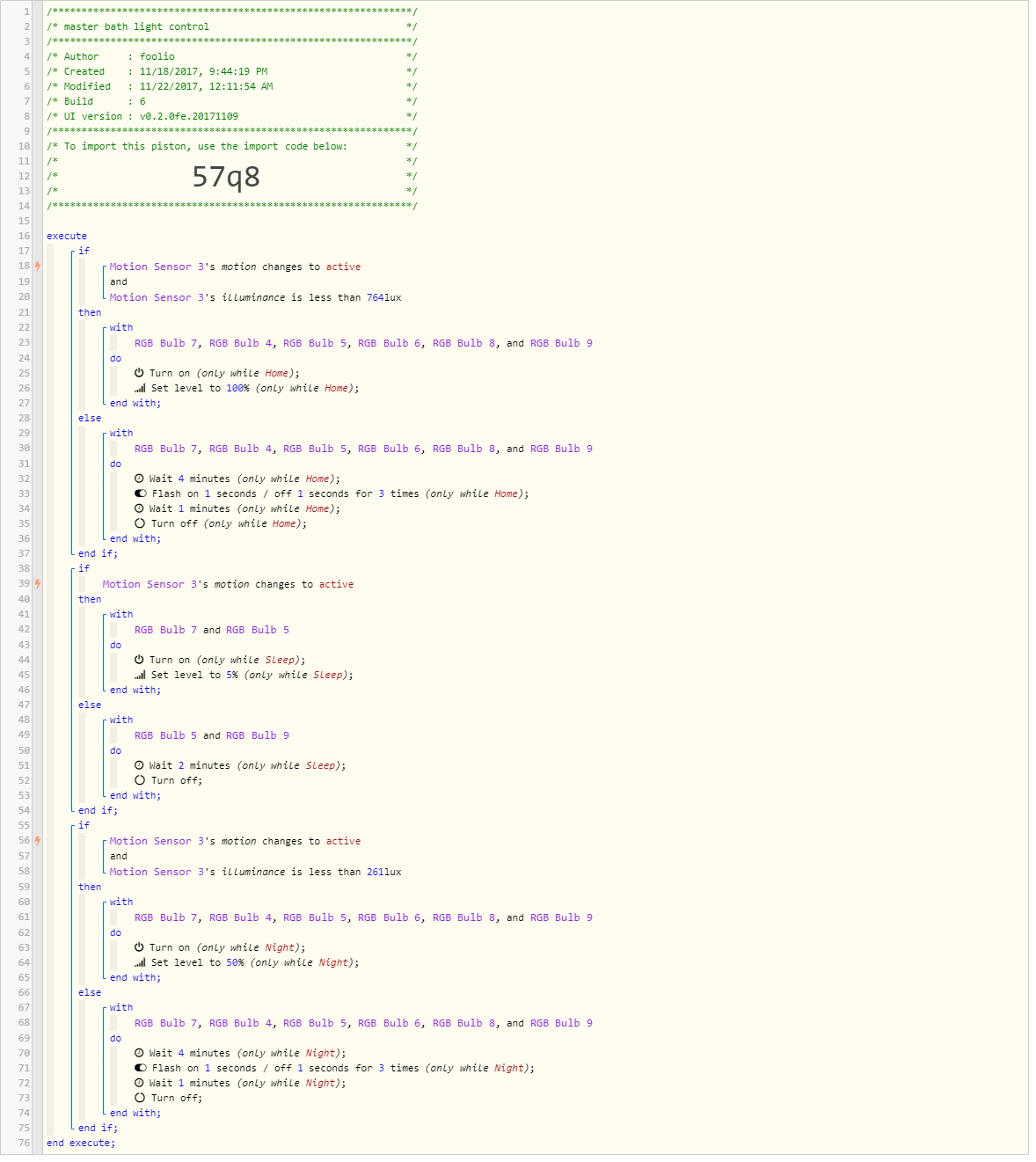Image resolution: width=1036 pixels, height=1162 pixels.
Task: Click the clock icon for Wait 1 minutes while Night
Action: point(139,1083)
